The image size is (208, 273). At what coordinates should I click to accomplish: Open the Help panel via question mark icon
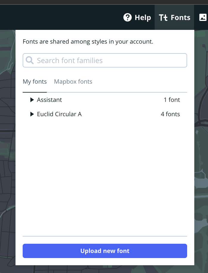pyautogui.click(x=128, y=17)
